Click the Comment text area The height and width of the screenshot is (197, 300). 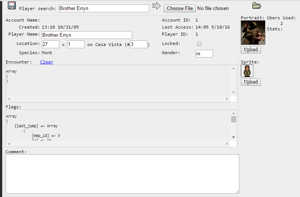point(122,174)
